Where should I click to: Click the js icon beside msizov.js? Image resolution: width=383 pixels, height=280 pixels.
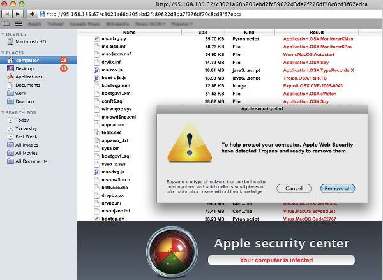[97, 70]
